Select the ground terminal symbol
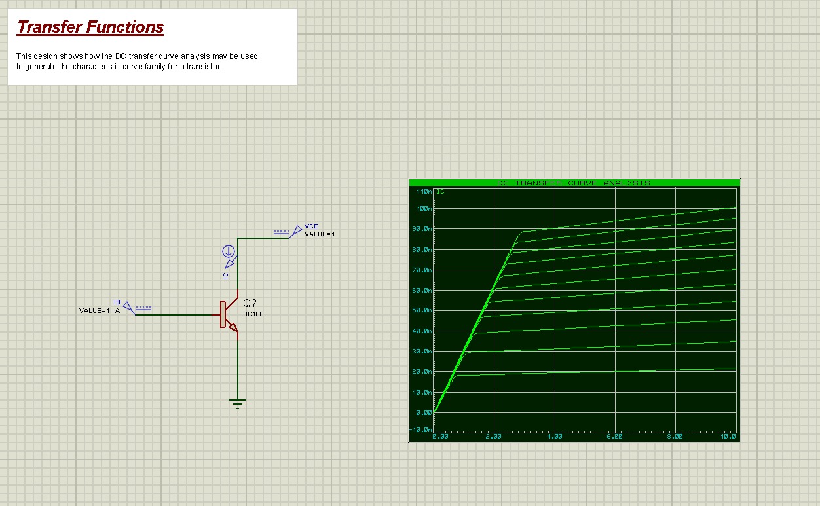This screenshot has width=820, height=506. [x=238, y=403]
